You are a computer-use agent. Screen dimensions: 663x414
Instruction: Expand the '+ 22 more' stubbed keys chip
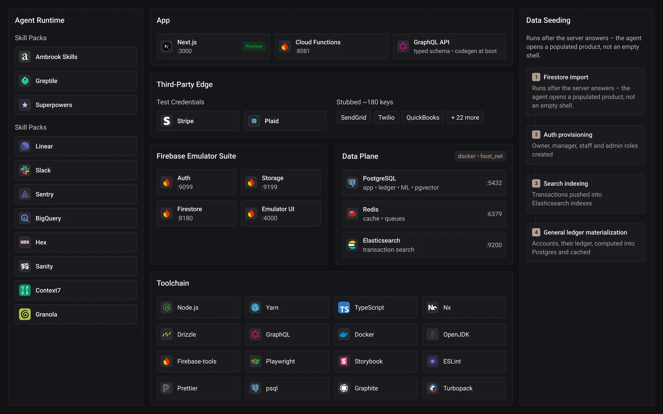point(465,117)
